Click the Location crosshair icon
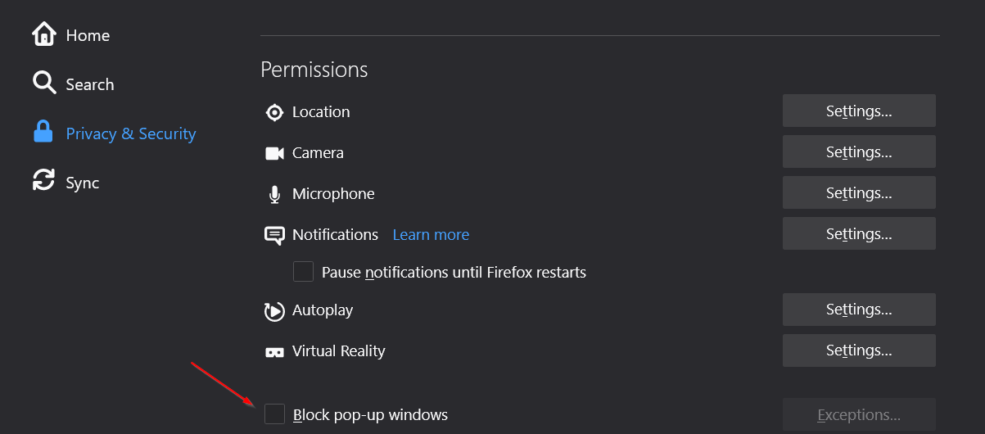Screen dimensions: 985x434 pos(274,112)
